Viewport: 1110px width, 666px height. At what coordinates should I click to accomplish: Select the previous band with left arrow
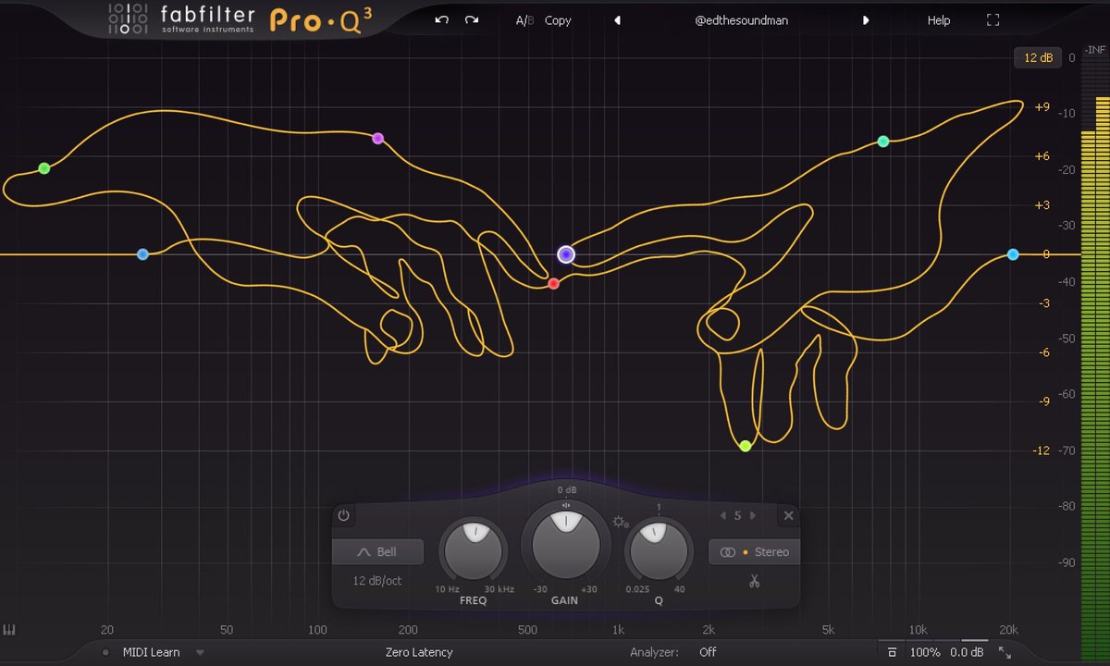pos(723,515)
